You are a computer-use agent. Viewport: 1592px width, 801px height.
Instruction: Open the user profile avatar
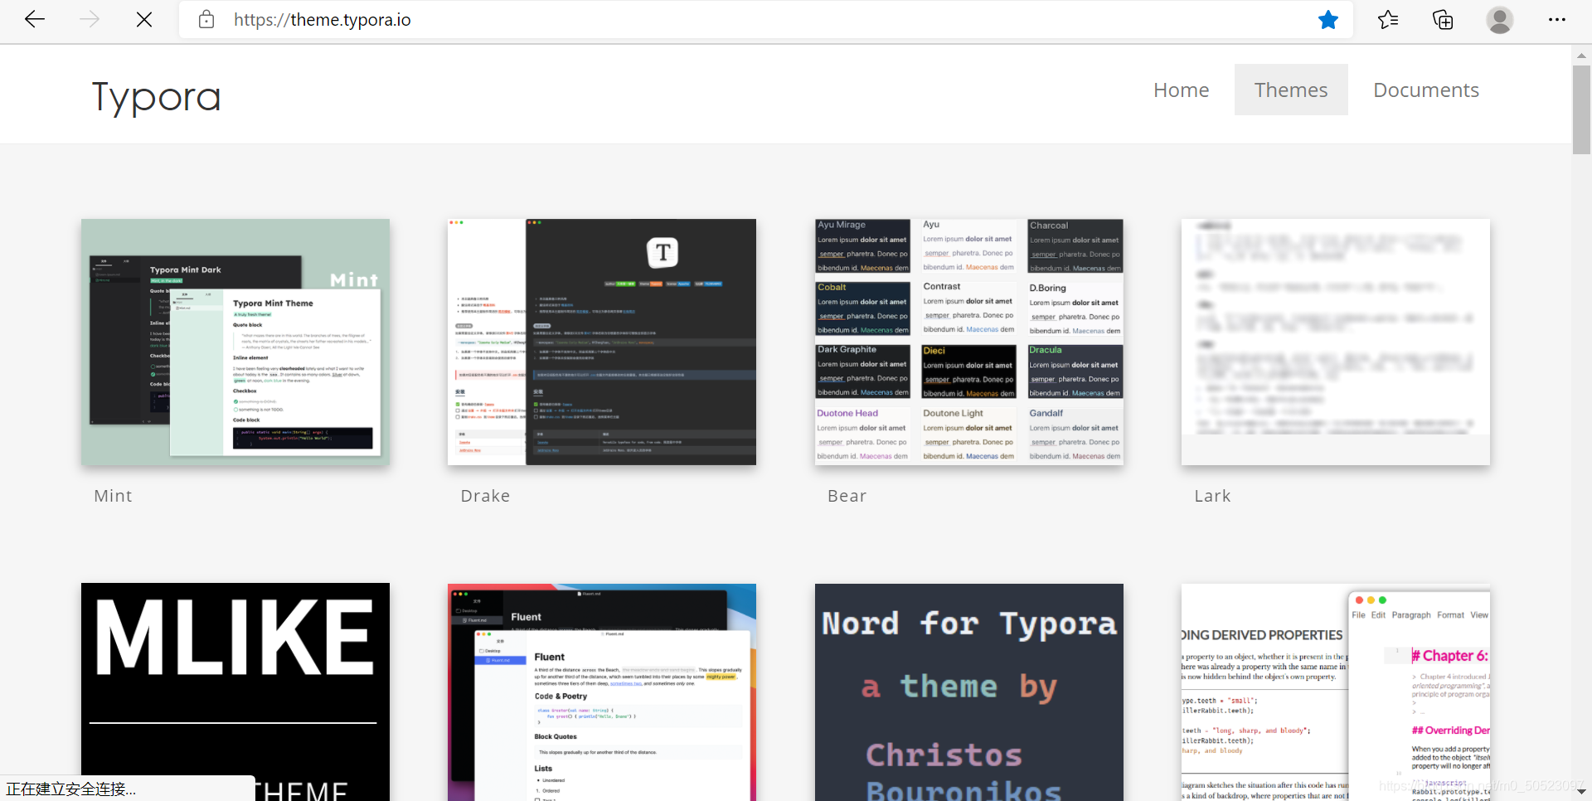coord(1499,19)
